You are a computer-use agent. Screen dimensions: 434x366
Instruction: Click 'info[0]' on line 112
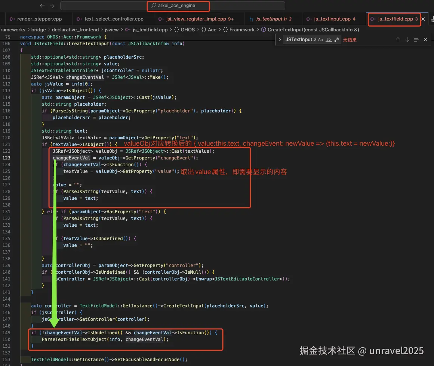point(81,84)
